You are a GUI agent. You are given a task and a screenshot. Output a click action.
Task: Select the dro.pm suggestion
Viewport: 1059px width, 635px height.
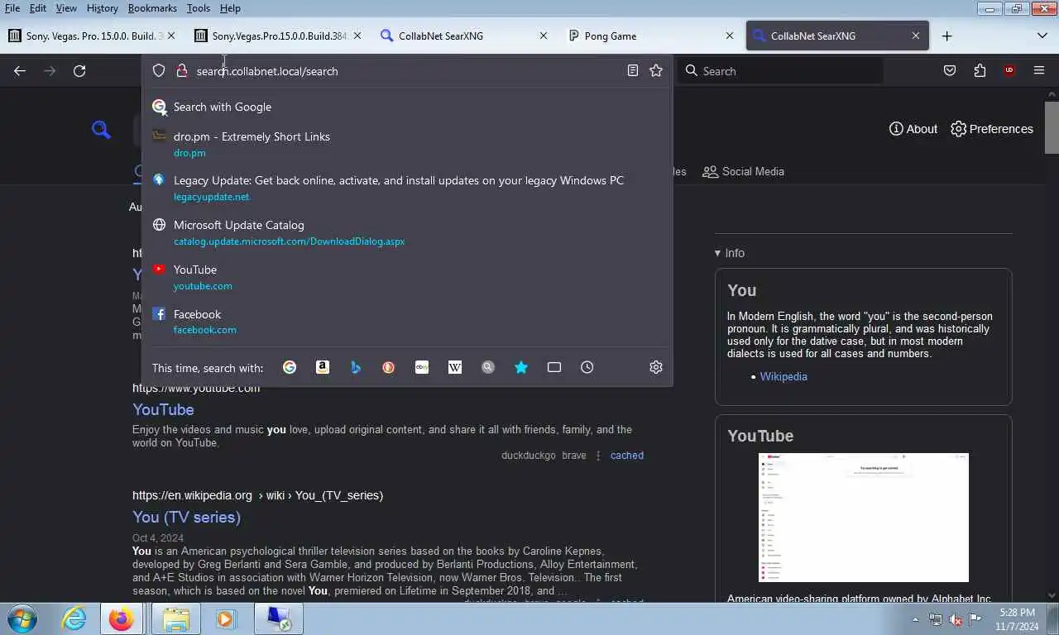click(x=407, y=144)
